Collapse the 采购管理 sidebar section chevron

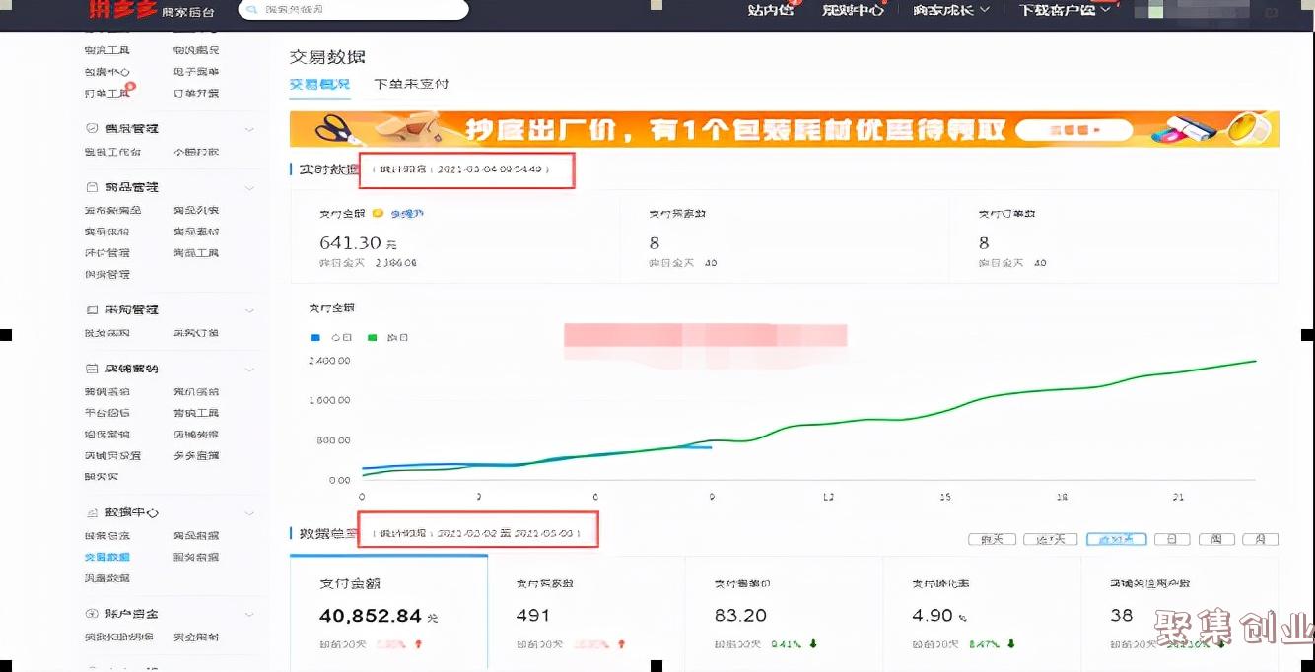(249, 310)
